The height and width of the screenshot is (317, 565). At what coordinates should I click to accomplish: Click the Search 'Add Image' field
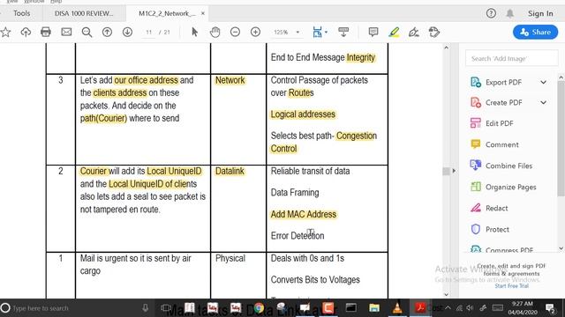[x=512, y=59]
